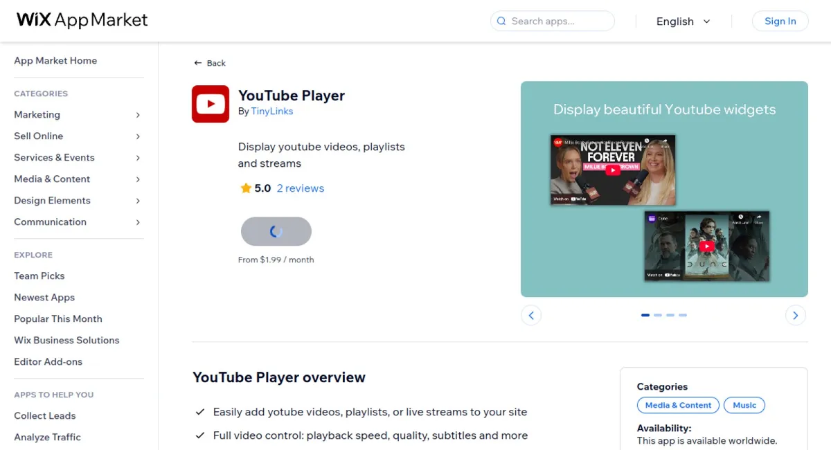Show the next carousel slide

point(796,316)
